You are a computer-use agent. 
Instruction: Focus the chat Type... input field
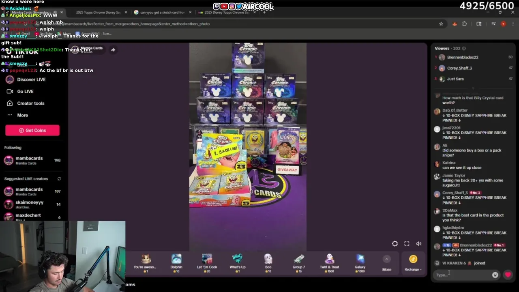462,275
